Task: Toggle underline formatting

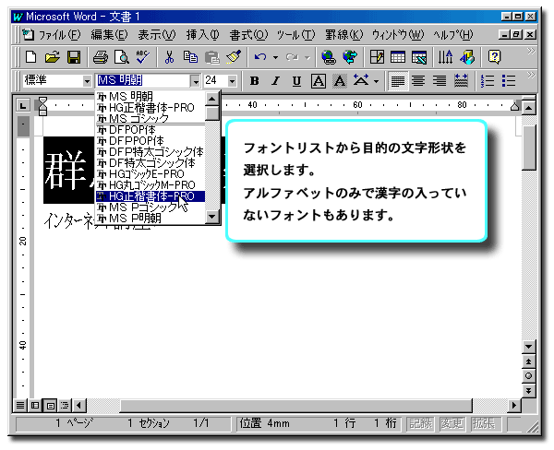Action: [296, 81]
